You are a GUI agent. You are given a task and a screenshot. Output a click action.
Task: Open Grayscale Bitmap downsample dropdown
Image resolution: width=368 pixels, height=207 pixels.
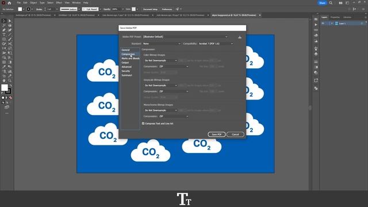click(x=160, y=86)
